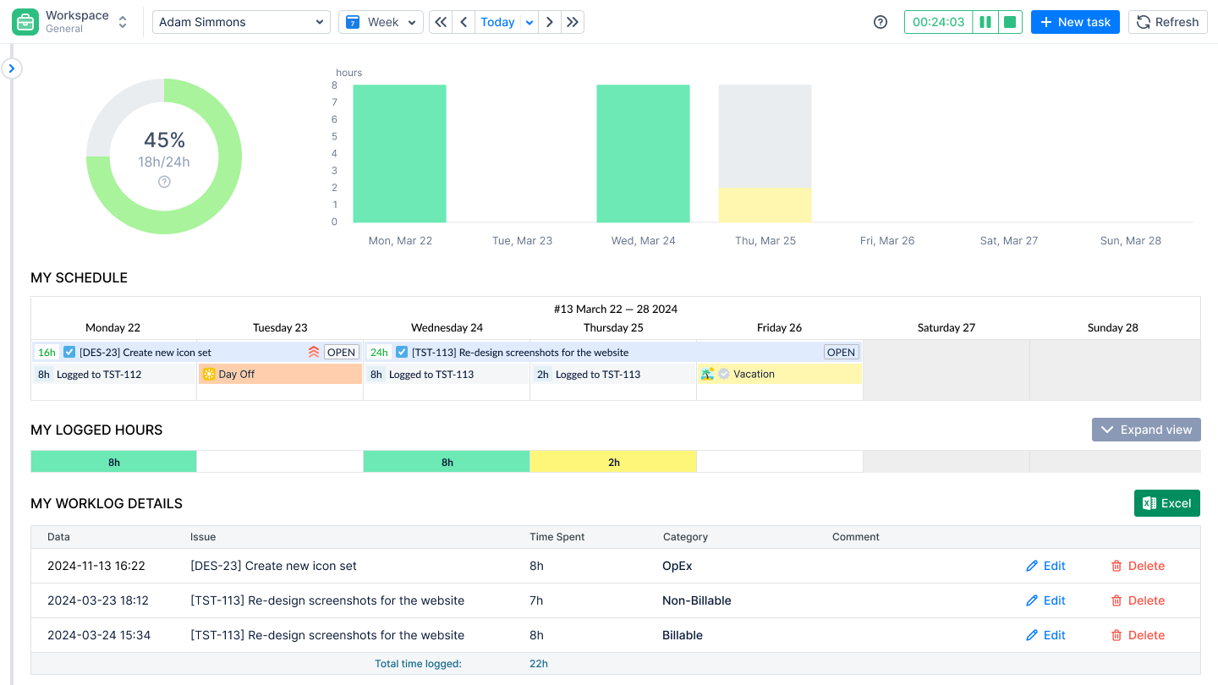Click the calendar icon beside Week selector
Screen dimensions: 1218x685
pos(354,21)
